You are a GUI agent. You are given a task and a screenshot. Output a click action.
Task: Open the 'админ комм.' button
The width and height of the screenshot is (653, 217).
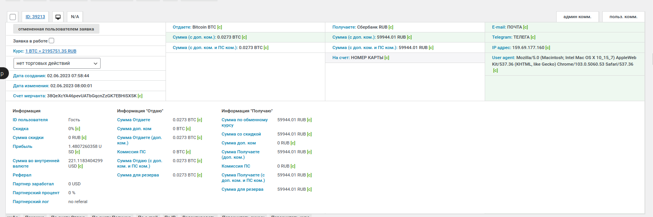(x=577, y=17)
